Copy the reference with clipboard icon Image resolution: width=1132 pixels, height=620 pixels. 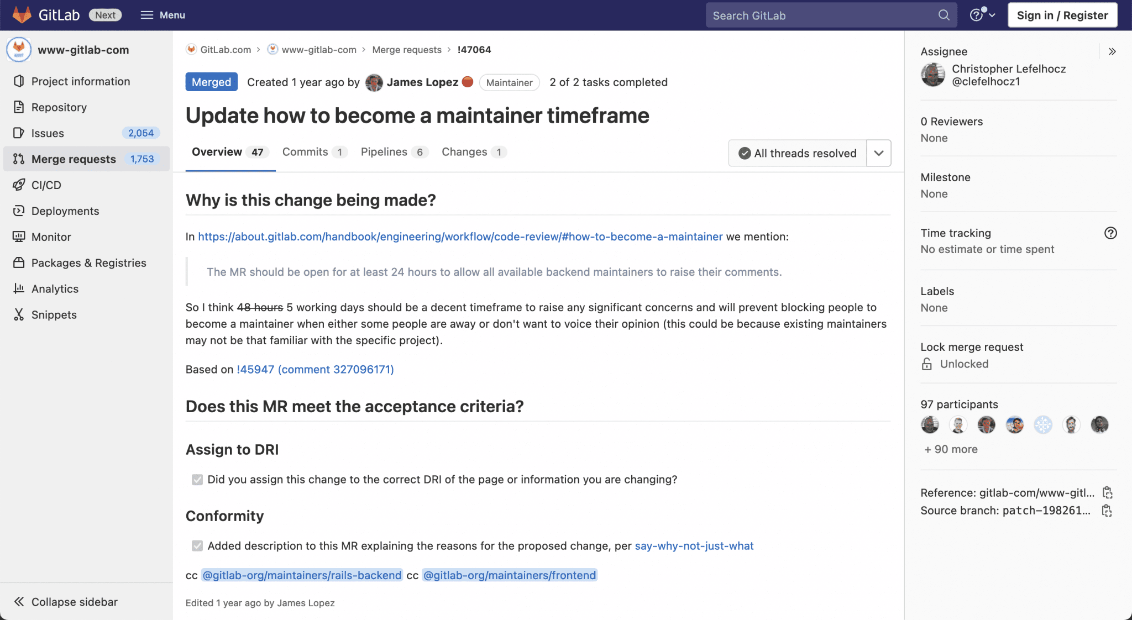coord(1107,492)
